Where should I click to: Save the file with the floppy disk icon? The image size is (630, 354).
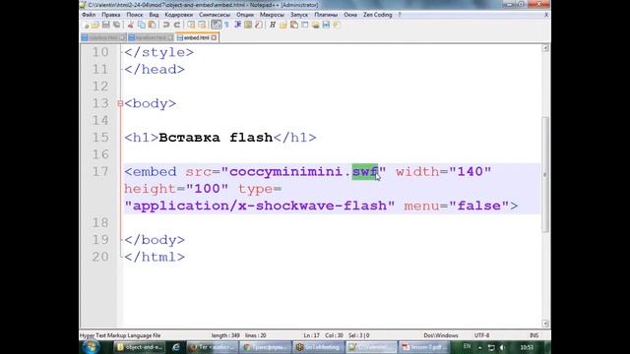tap(105, 25)
